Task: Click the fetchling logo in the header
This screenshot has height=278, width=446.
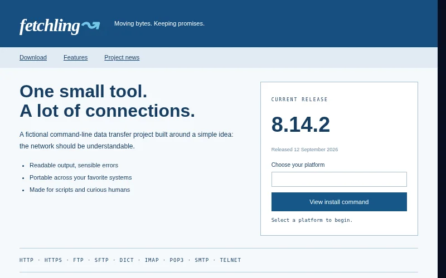Action: [x=60, y=26]
